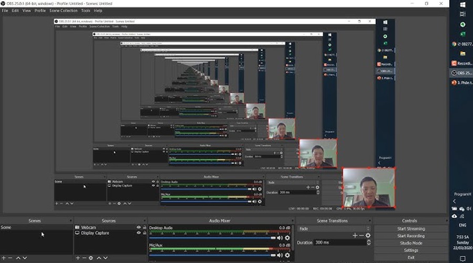
Task: Hide the Webcam source via eye icon
Action: pyautogui.click(x=139, y=227)
